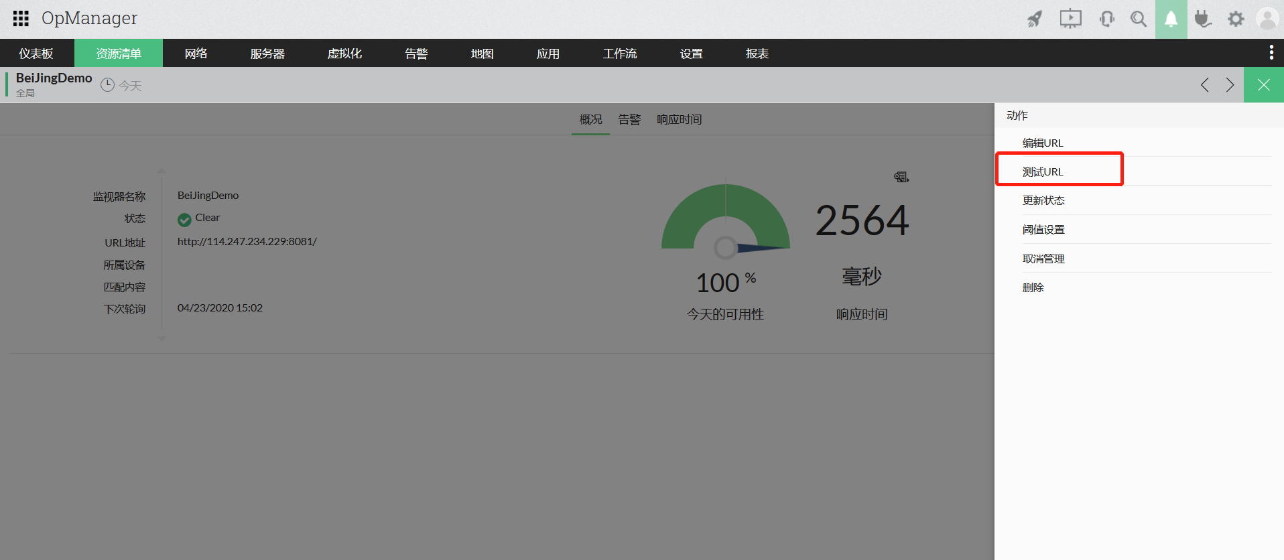Open the three-dot overflow menu
The width and height of the screenshot is (1284, 560).
coord(1271,52)
